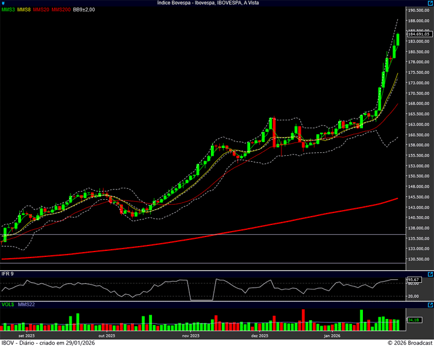The width and height of the screenshot is (434, 346).
Task: Select the MMS3 moving average label
Action: pyautogui.click(x=8, y=10)
